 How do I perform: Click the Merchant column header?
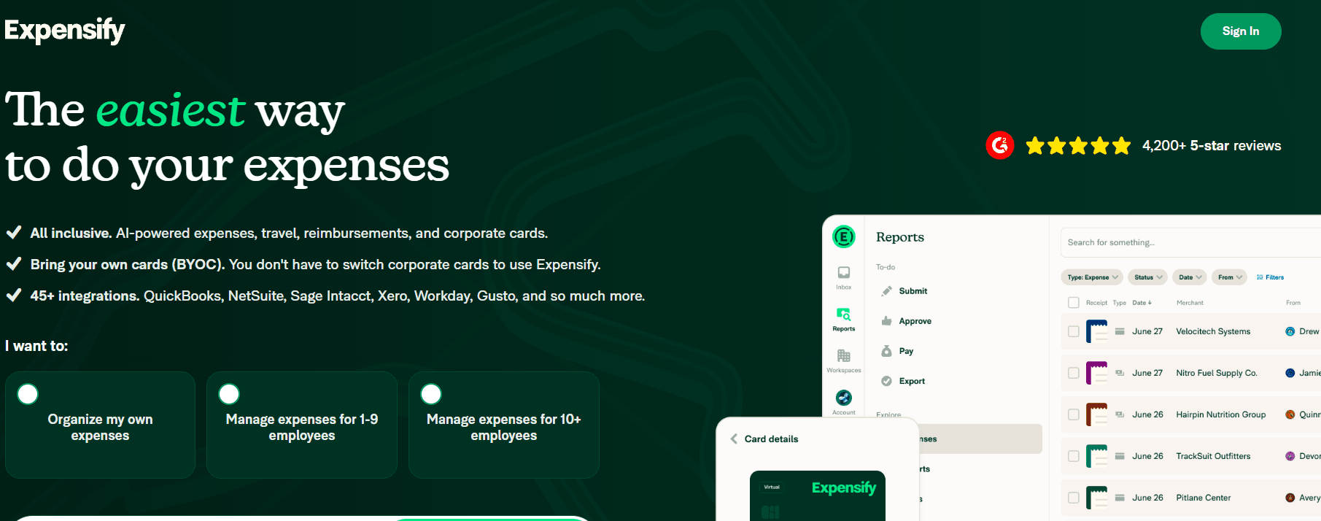pyautogui.click(x=1190, y=303)
